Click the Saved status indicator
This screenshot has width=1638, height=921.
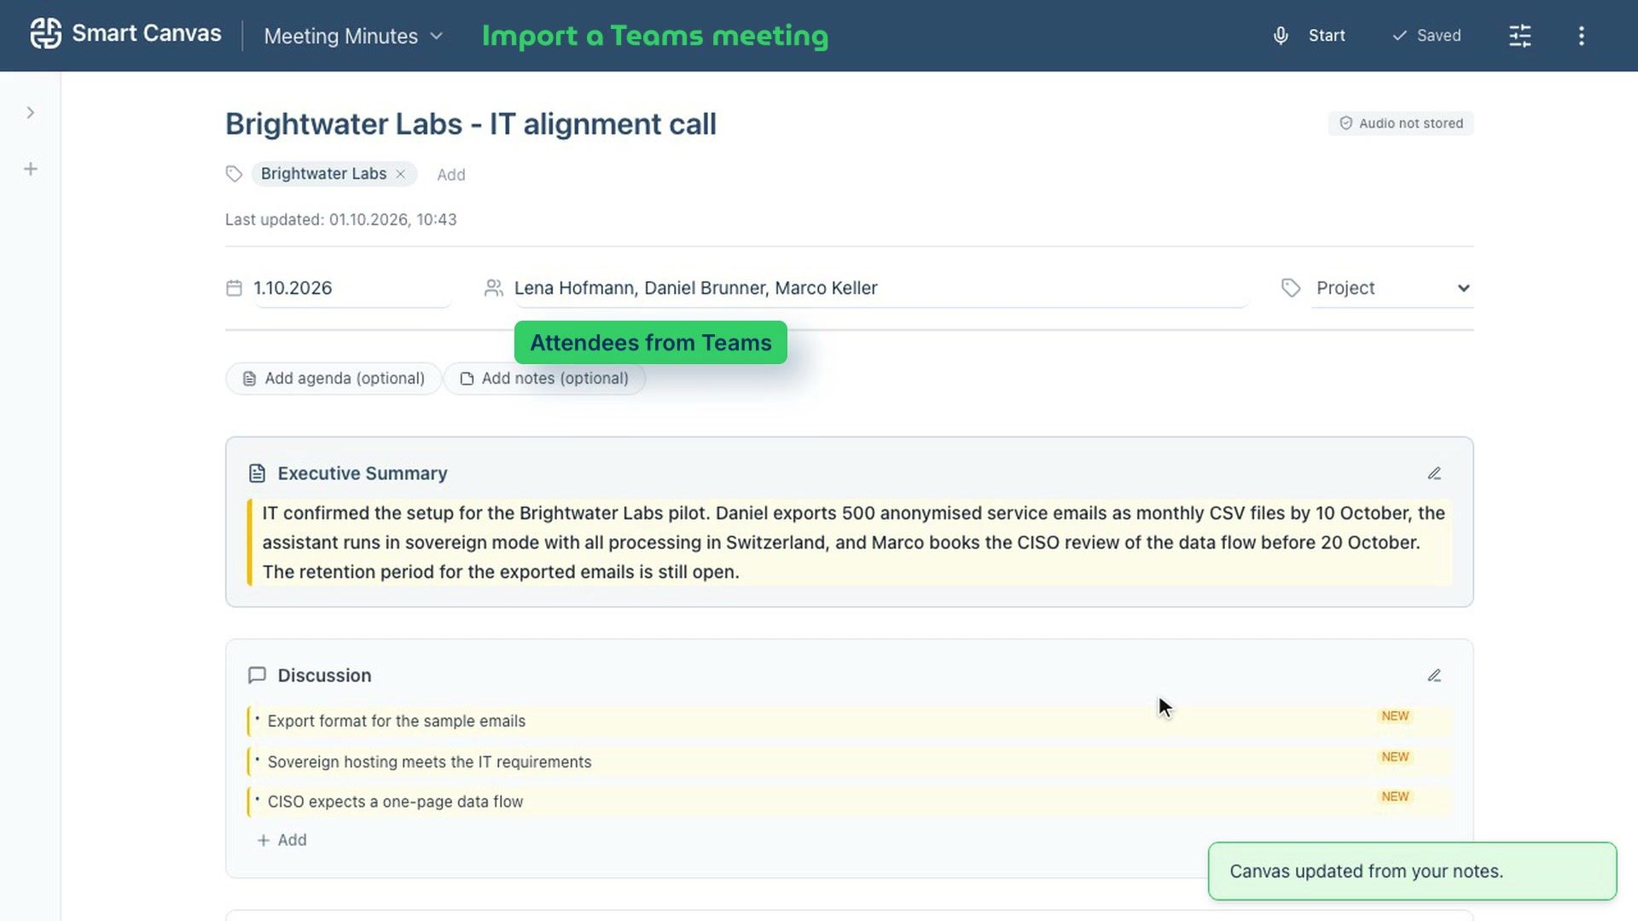(x=1426, y=36)
